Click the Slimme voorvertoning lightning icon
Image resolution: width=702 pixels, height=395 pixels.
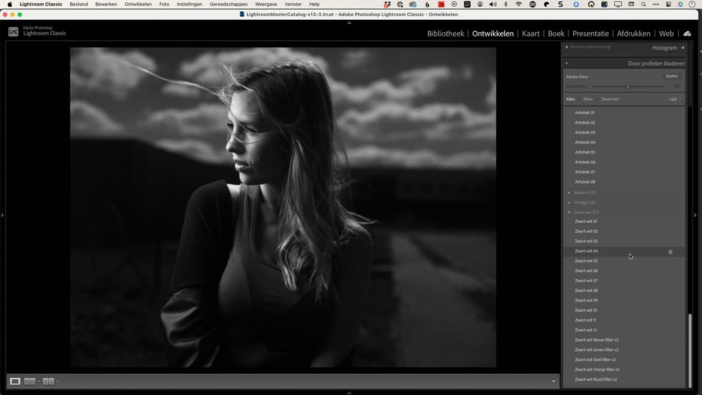(566, 47)
